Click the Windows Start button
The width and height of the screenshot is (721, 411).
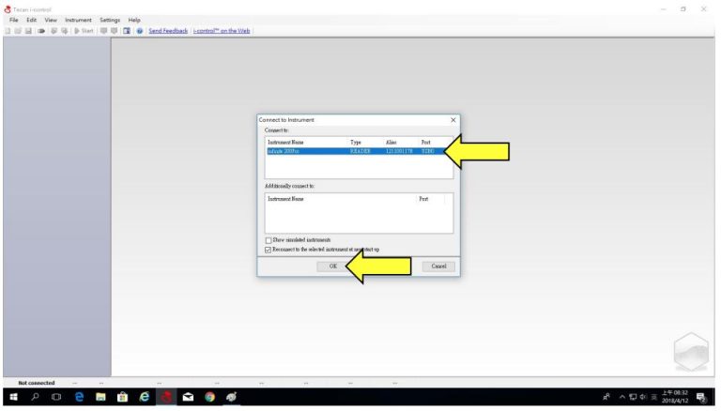[13, 397]
